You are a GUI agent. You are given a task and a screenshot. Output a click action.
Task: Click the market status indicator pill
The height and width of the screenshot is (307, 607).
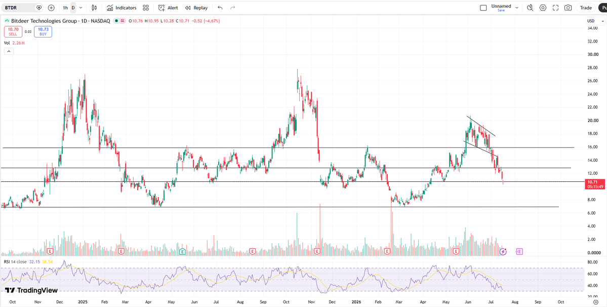click(x=119, y=21)
